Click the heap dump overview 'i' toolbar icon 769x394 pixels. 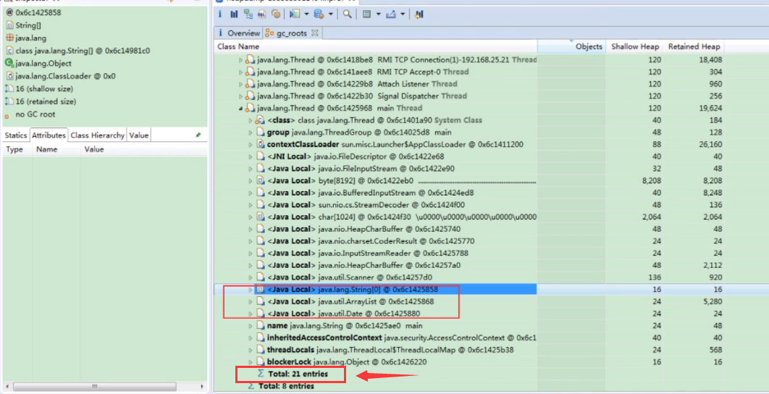point(220,14)
